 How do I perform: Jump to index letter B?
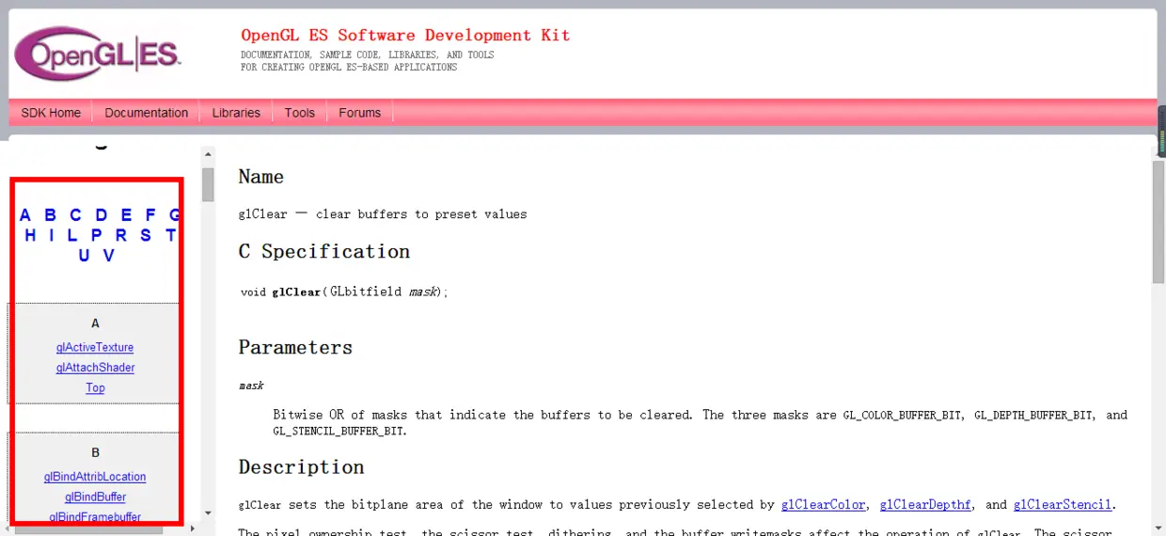[51, 215]
